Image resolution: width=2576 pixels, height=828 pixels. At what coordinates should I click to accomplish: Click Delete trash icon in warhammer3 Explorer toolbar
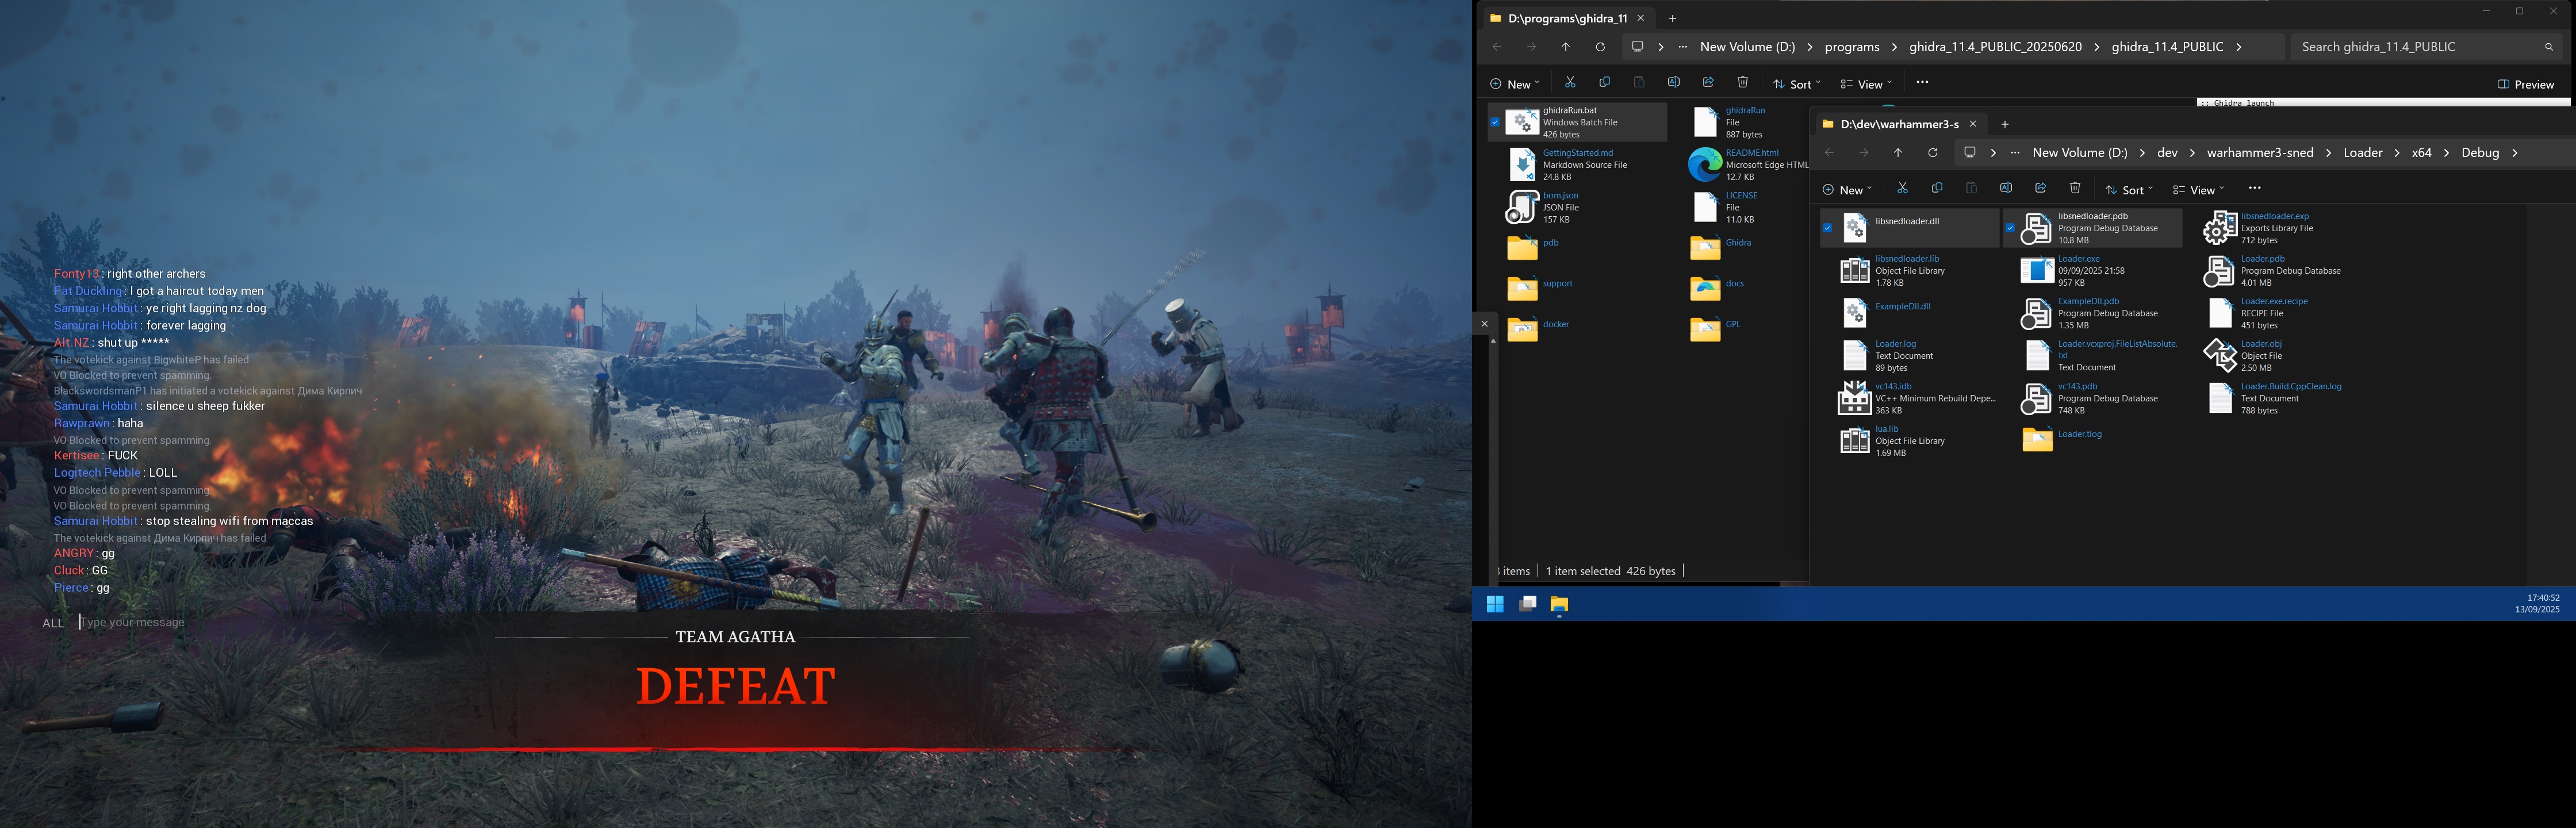2075,189
